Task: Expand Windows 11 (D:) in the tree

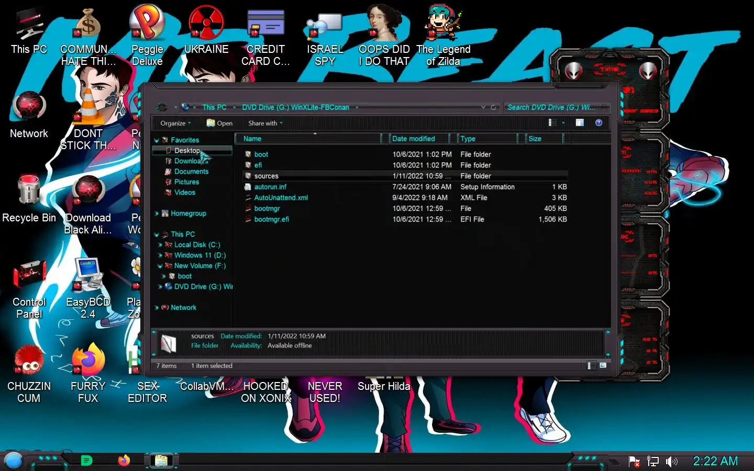Action: 160,255
